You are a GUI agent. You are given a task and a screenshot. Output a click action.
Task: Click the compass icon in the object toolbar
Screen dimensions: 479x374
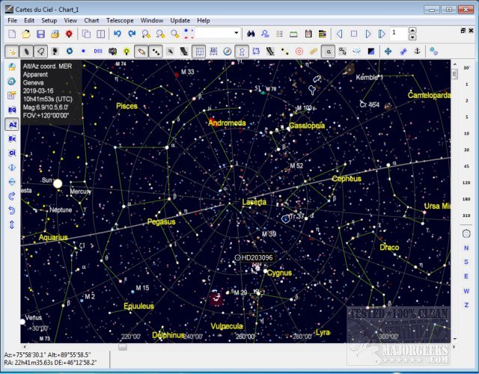(228, 52)
